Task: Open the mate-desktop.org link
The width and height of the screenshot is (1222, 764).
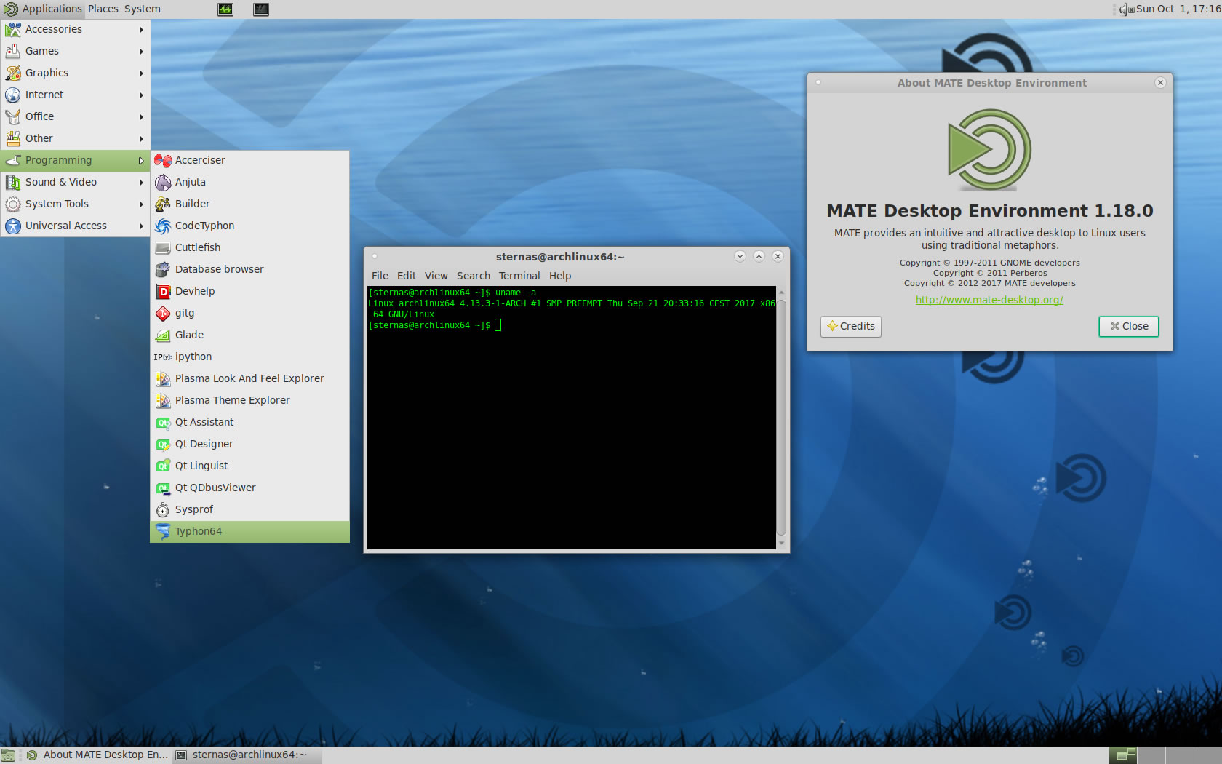Action: (x=989, y=300)
